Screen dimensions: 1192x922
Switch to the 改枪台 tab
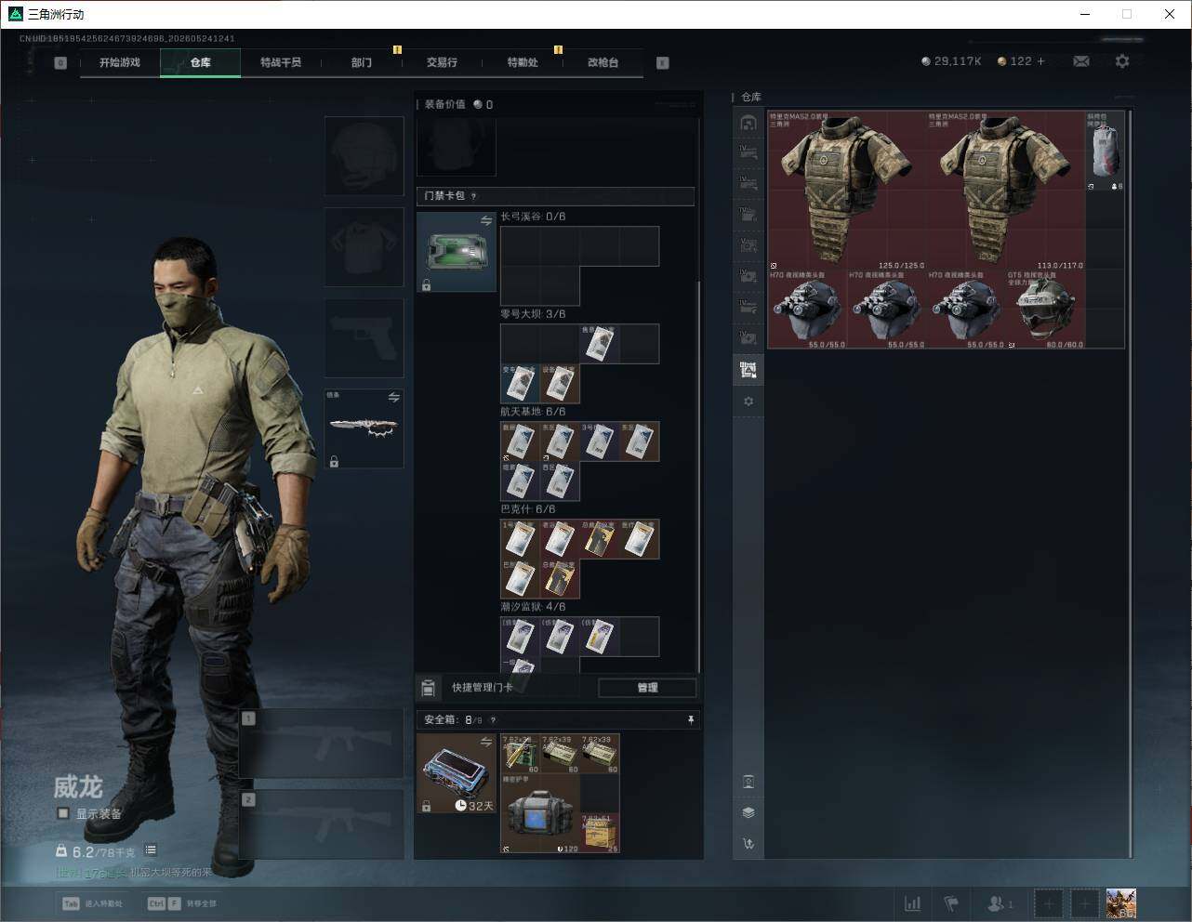603,62
